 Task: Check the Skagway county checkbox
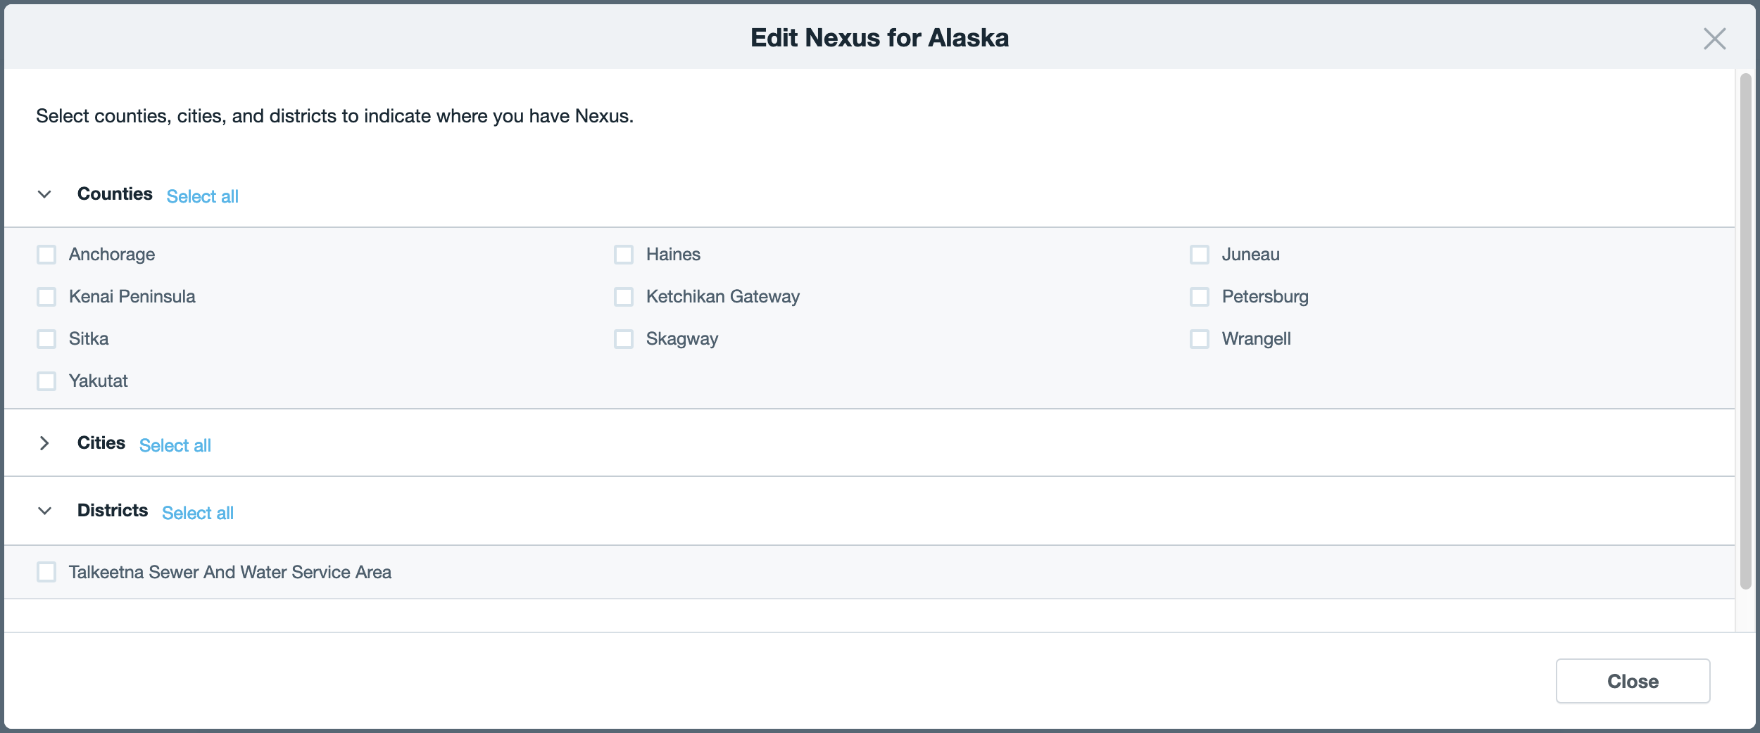[x=624, y=339]
